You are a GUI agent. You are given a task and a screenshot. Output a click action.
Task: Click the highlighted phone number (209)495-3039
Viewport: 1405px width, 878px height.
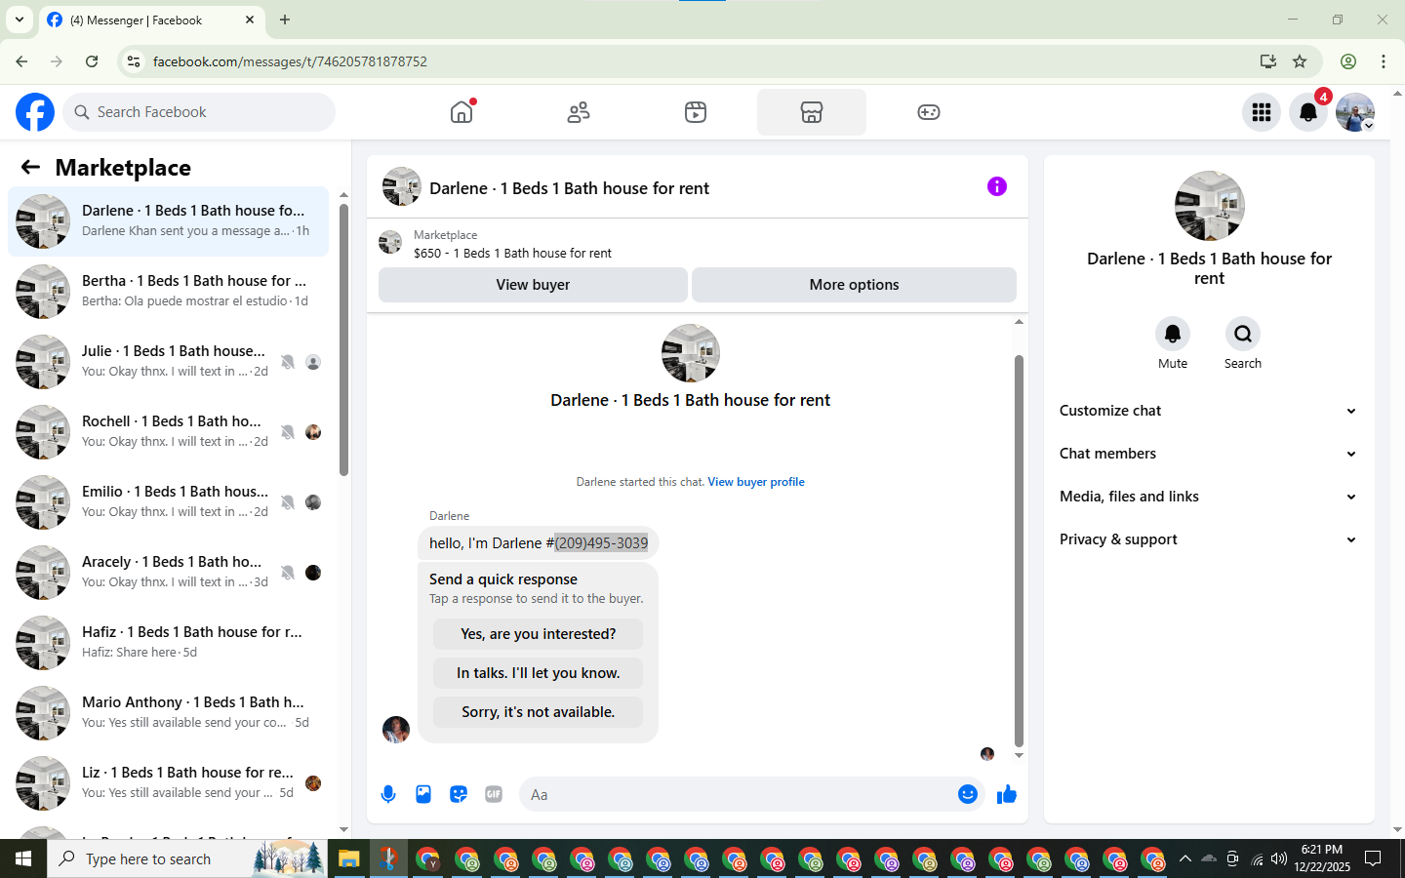601,543
